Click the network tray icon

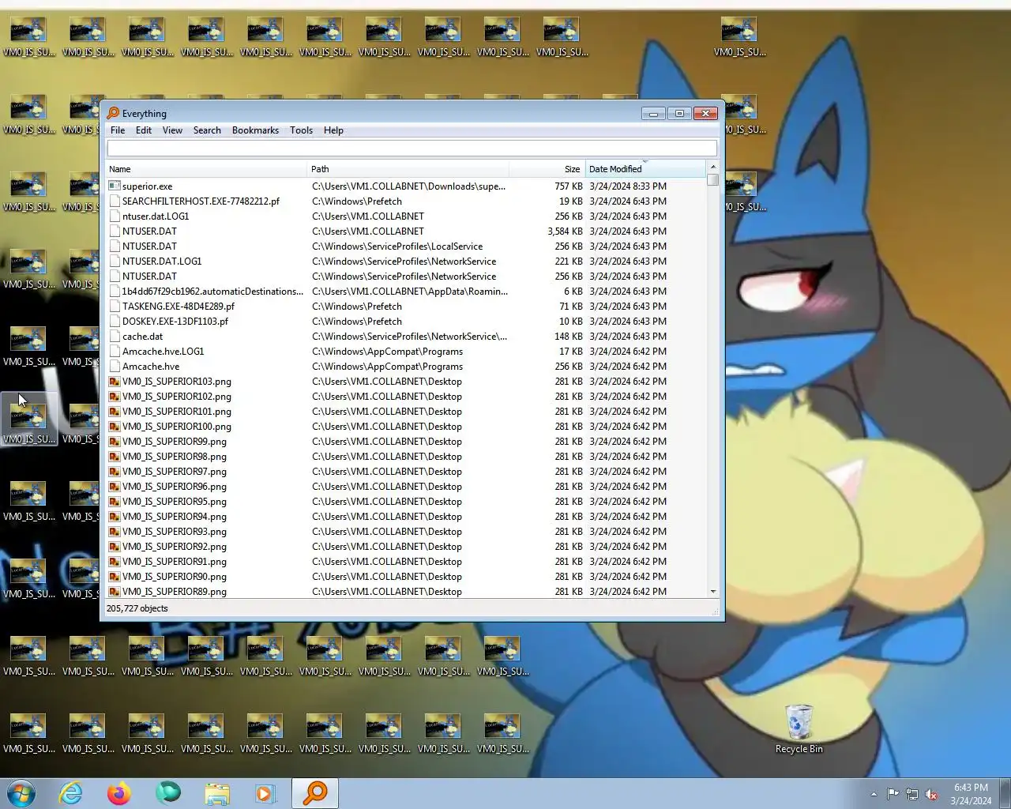tap(912, 794)
